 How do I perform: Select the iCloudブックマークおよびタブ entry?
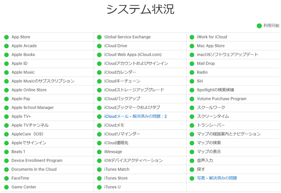point(132,107)
